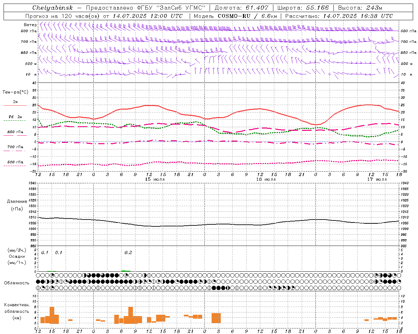Image resolution: width=418 pixels, height=334 pixels.
Task: Click the '0.2' precipitation amount value
Action: (x=128, y=252)
